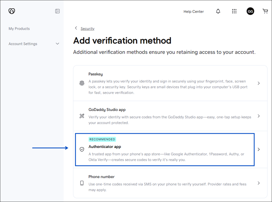
Task: Open Passkey option via right chevron
Action: tap(259, 83)
